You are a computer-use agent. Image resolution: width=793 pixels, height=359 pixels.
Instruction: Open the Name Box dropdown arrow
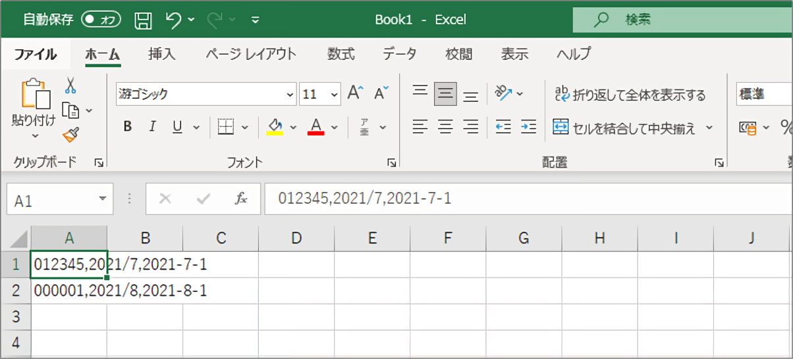tap(102, 199)
